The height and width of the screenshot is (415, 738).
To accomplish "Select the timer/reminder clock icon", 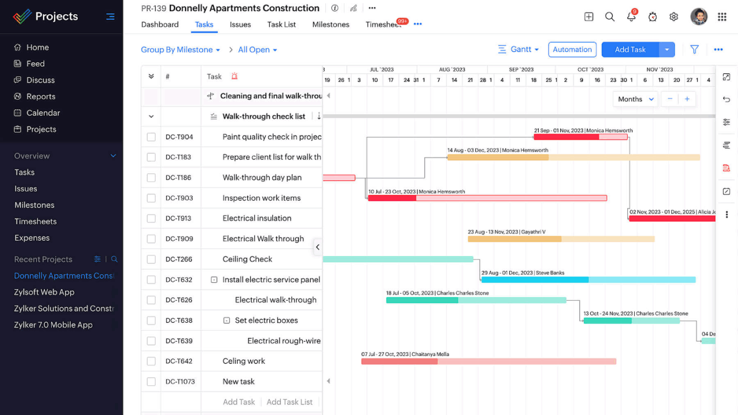I will click(x=653, y=16).
